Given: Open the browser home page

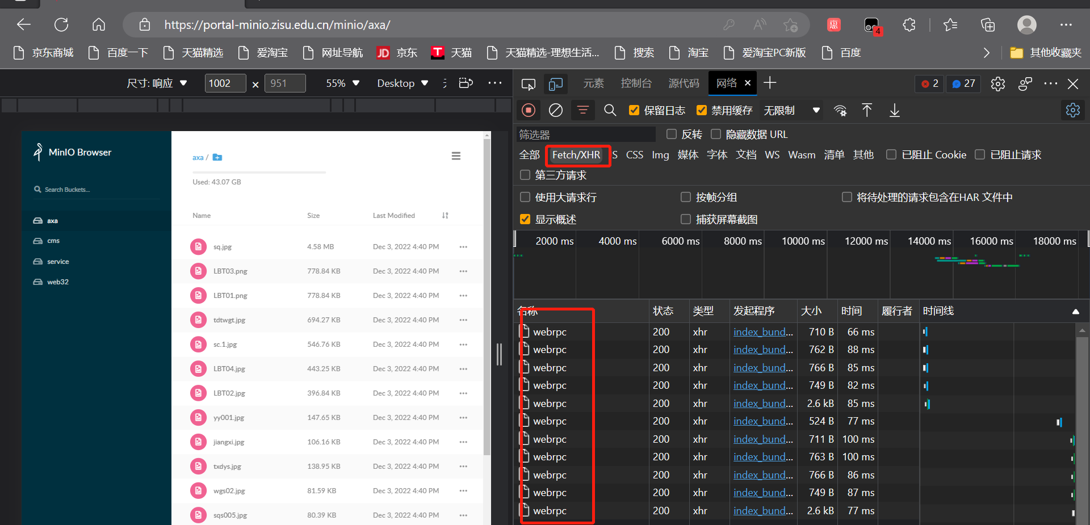Looking at the screenshot, I should (x=99, y=24).
